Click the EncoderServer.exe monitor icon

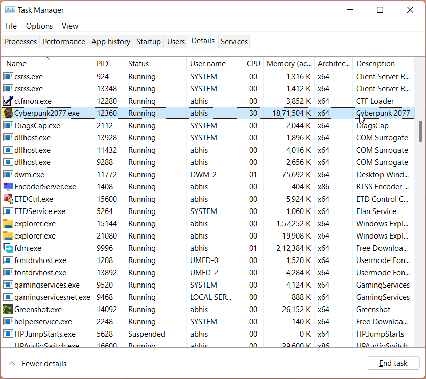pyautogui.click(x=8, y=186)
